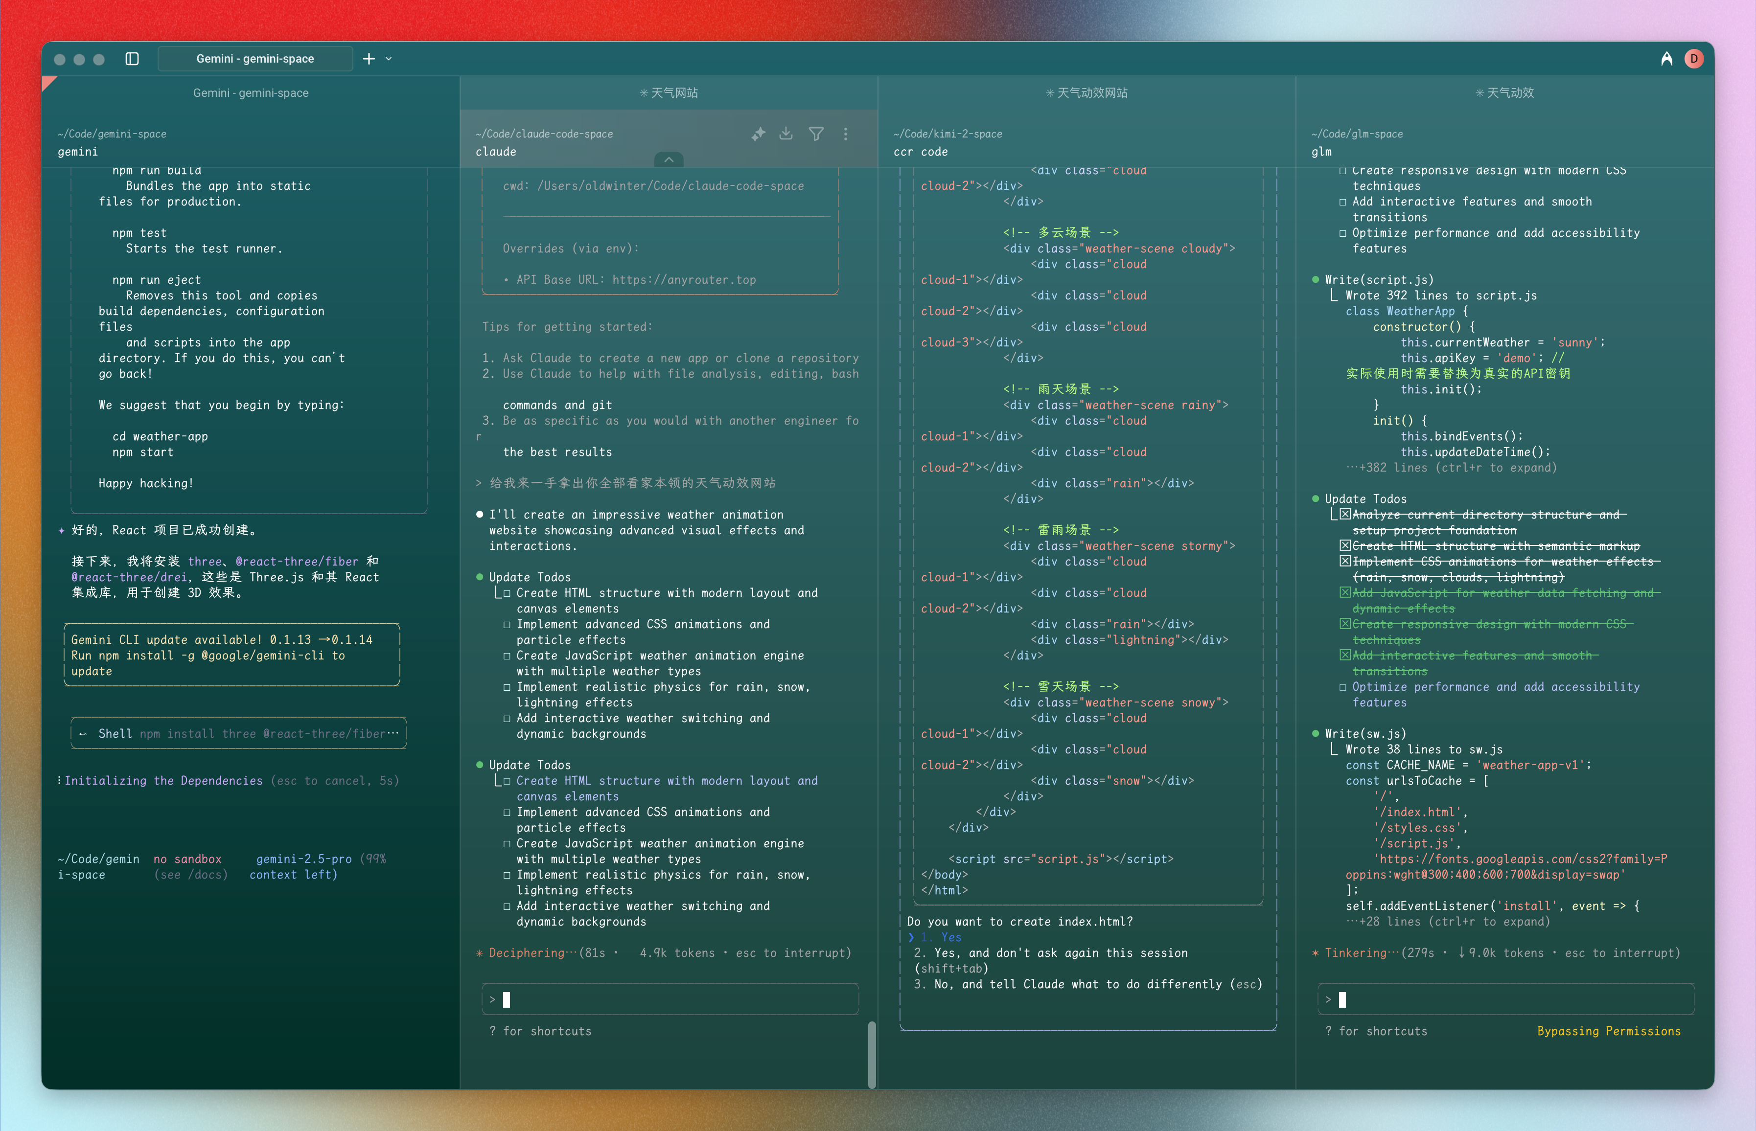This screenshot has height=1131, width=1756.
Task: Collapse the claude block header chevron
Action: [x=669, y=159]
